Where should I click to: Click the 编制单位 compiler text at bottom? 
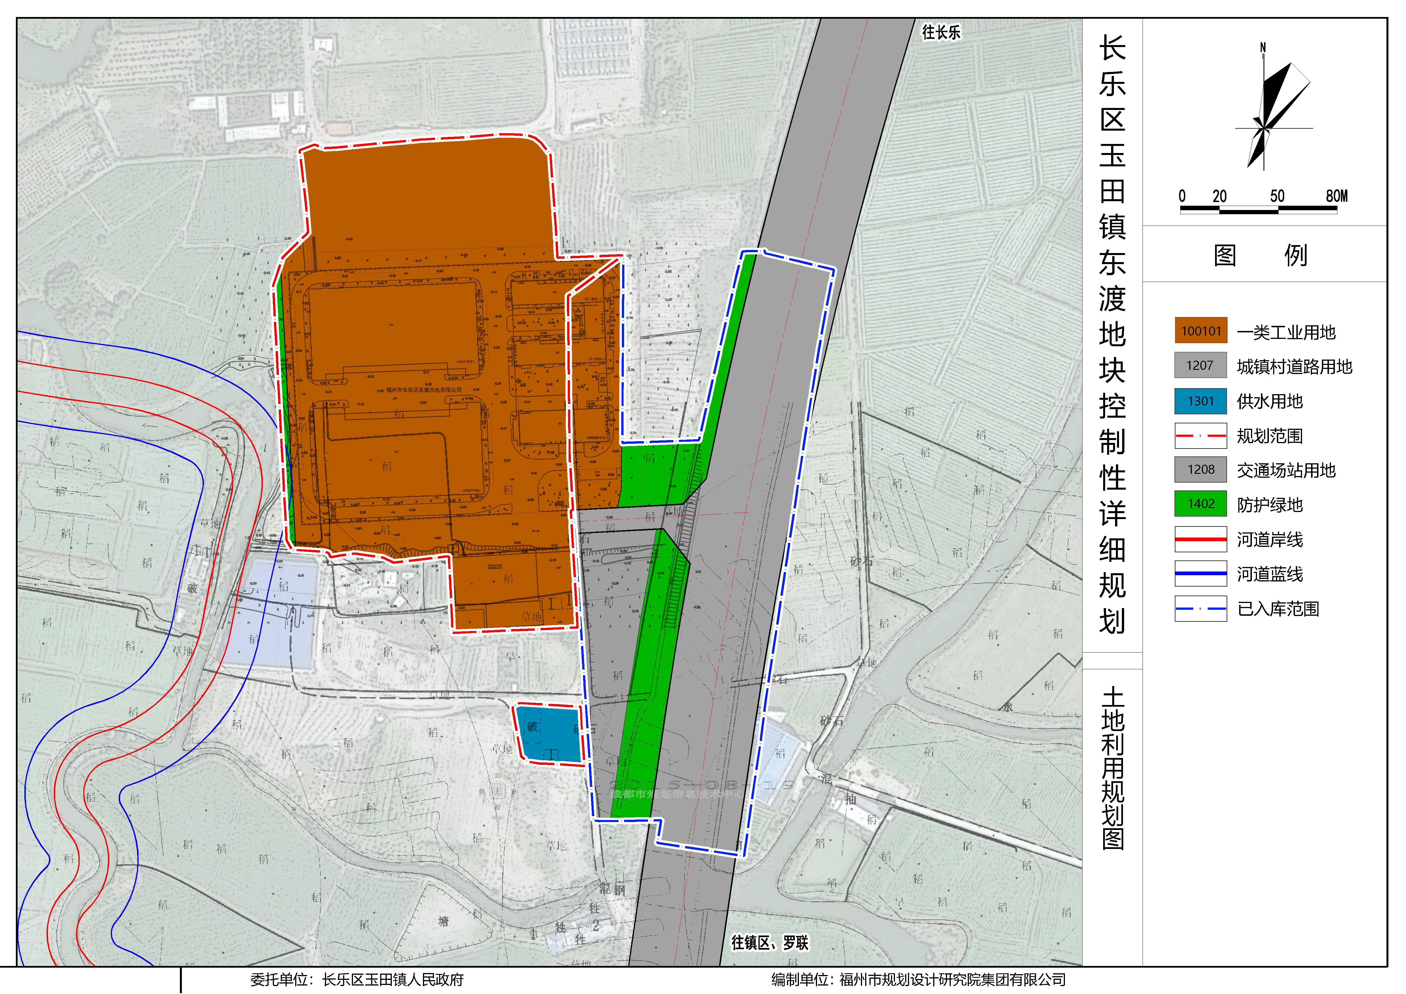tap(918, 980)
